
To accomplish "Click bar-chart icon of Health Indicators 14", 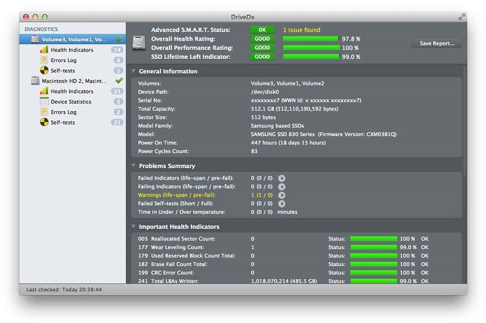I will pos(44,50).
